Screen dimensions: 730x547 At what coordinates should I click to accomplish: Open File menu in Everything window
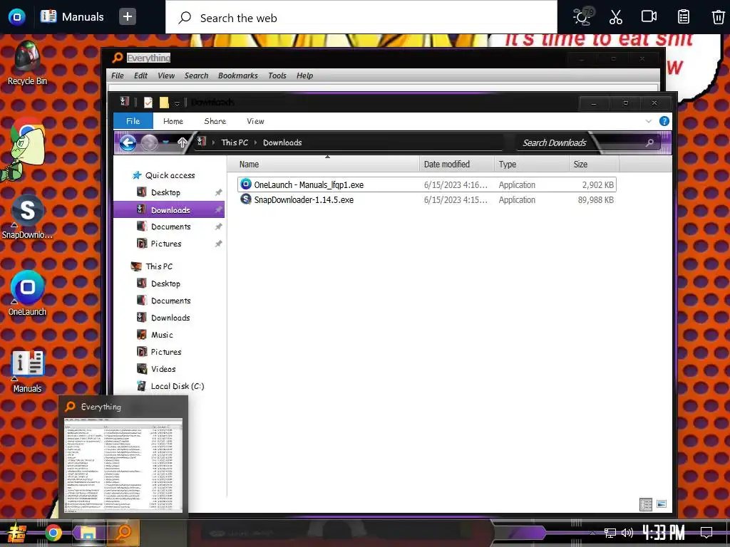coord(118,75)
